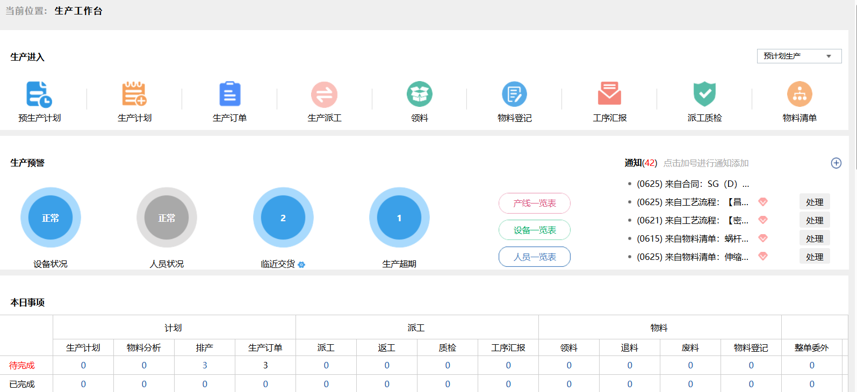This screenshot has height=392, width=857.
Task: Click 待完成 排产 value 3
Action: tap(205, 365)
